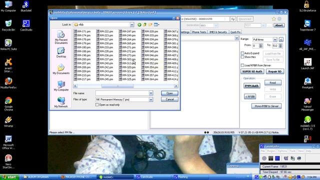Expand dropdown above the mobileEx white list area
The width and height of the screenshot is (320, 180).
[x=236, y=38]
